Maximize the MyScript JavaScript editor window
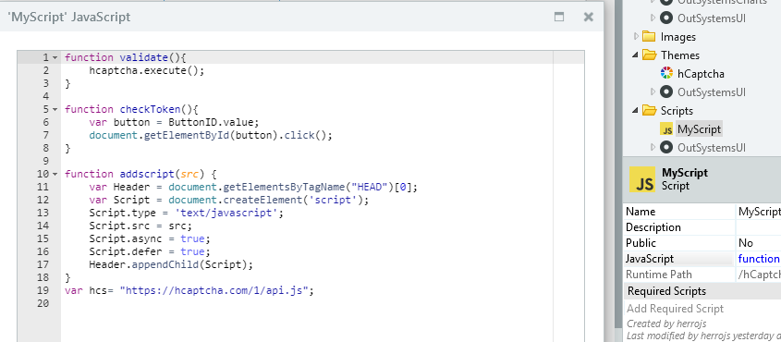 559,17
